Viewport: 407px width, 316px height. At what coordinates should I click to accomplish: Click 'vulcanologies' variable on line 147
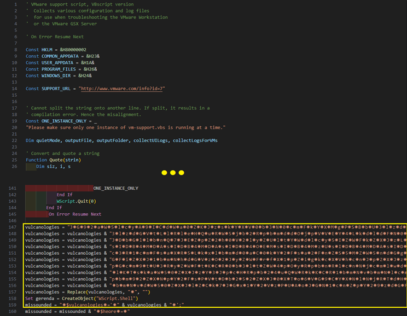pyautogui.click(x=42, y=227)
